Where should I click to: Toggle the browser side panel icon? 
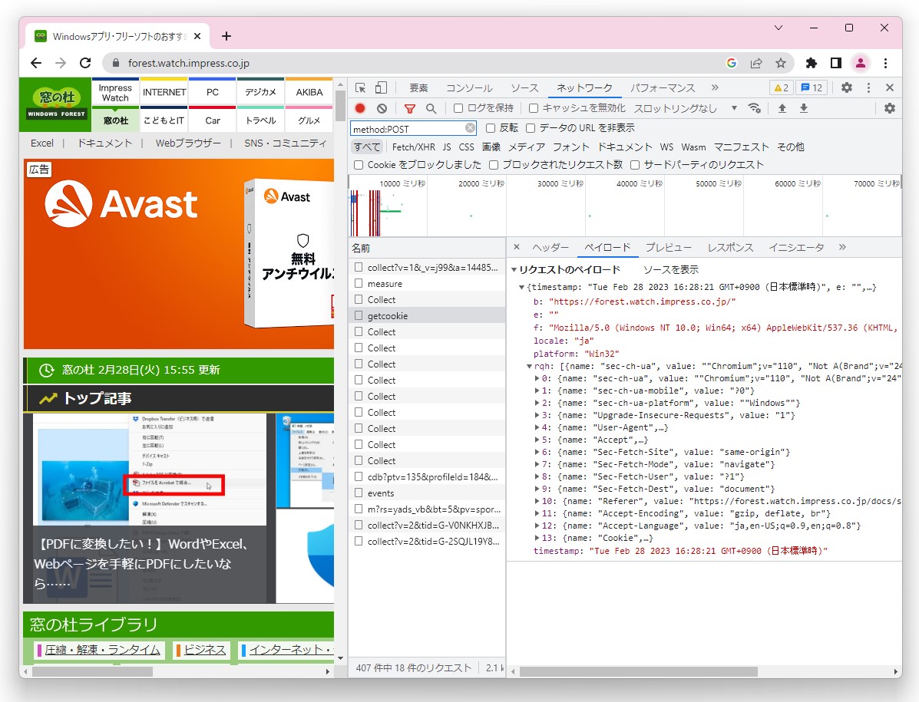coord(836,63)
